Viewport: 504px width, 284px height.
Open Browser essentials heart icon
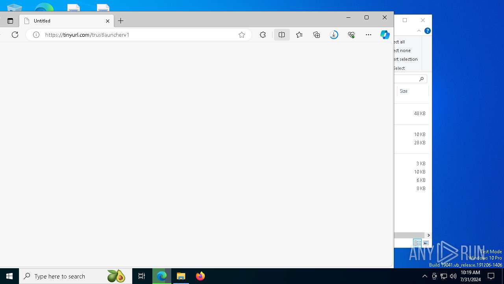point(351,35)
